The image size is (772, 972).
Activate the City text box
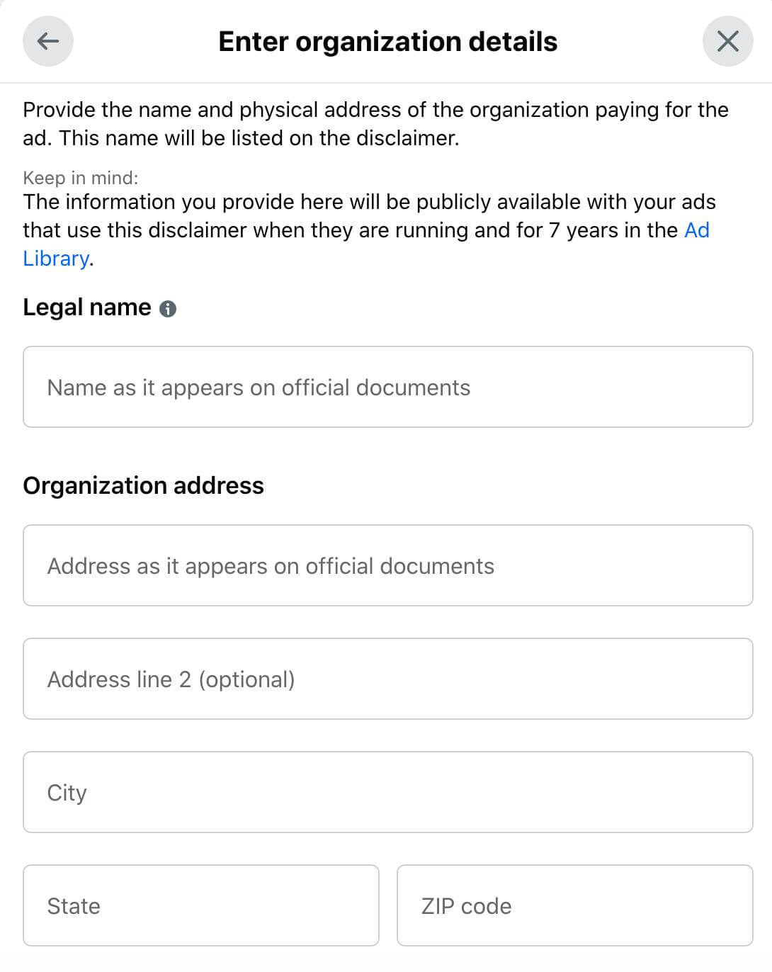tap(388, 792)
